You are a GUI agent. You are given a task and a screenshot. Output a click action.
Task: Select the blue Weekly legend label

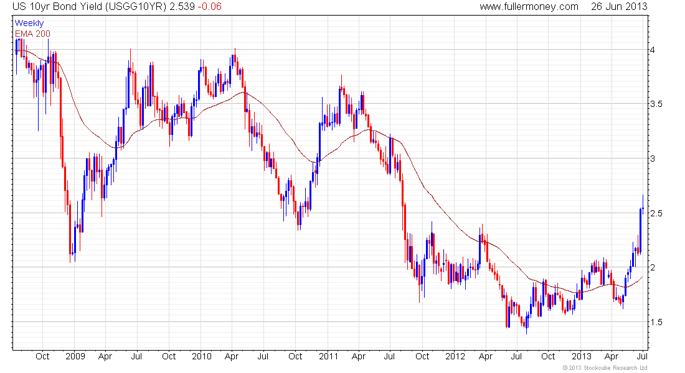[x=29, y=23]
